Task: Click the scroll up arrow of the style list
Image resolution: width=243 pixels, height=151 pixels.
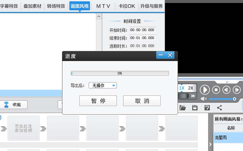Action: pos(99,16)
